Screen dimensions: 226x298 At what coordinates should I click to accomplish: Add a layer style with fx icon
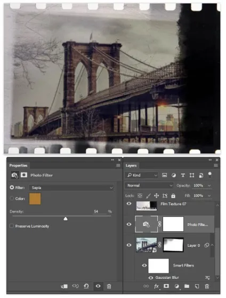(x=156, y=286)
